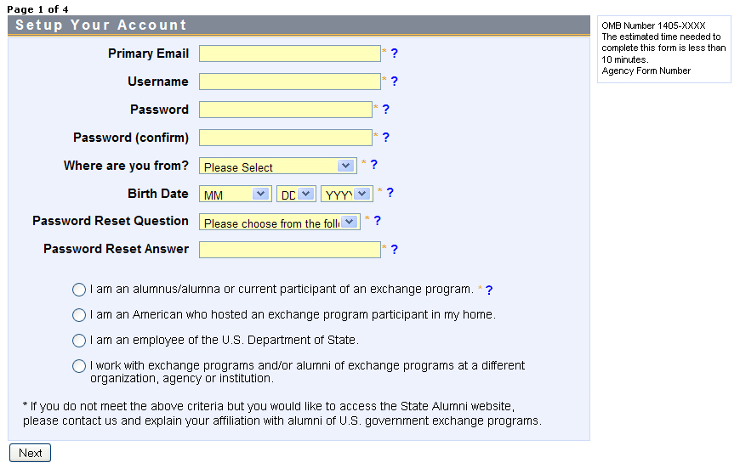This screenshot has height=474, width=740.
Task: Click into the Primary Email input field
Action: point(289,54)
